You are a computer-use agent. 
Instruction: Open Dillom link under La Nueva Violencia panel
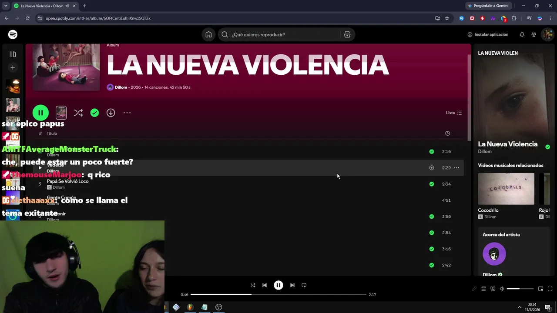click(x=485, y=151)
